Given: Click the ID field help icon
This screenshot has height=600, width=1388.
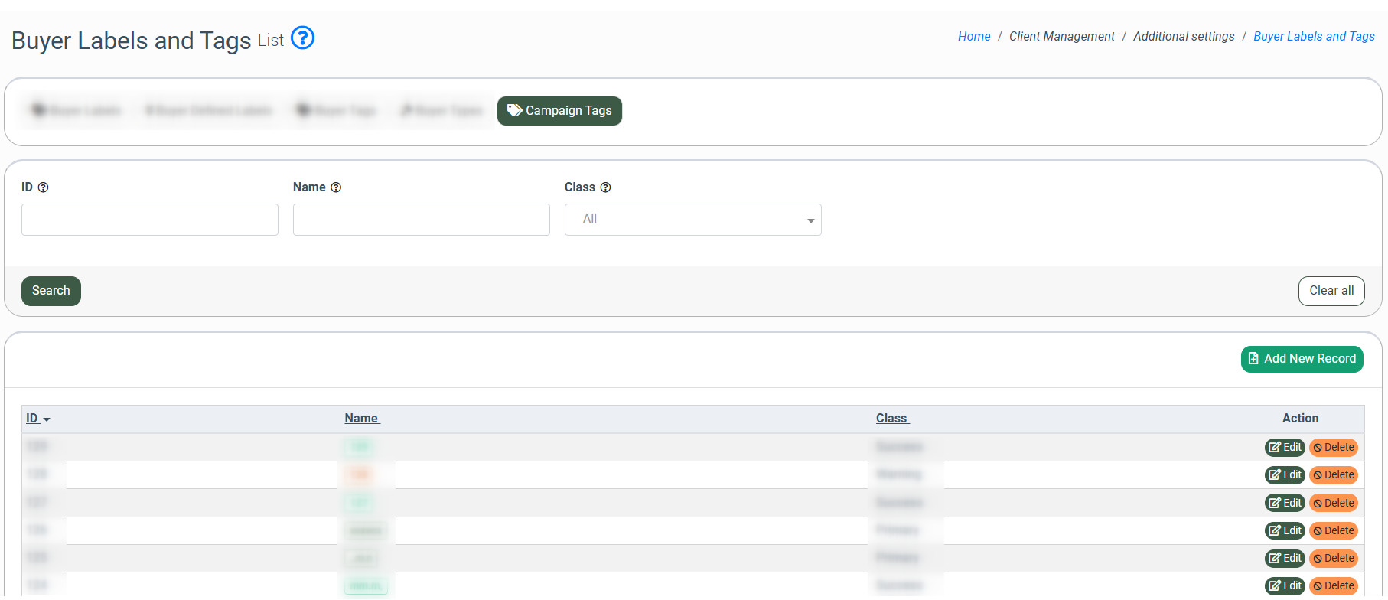Looking at the screenshot, I should click(44, 187).
